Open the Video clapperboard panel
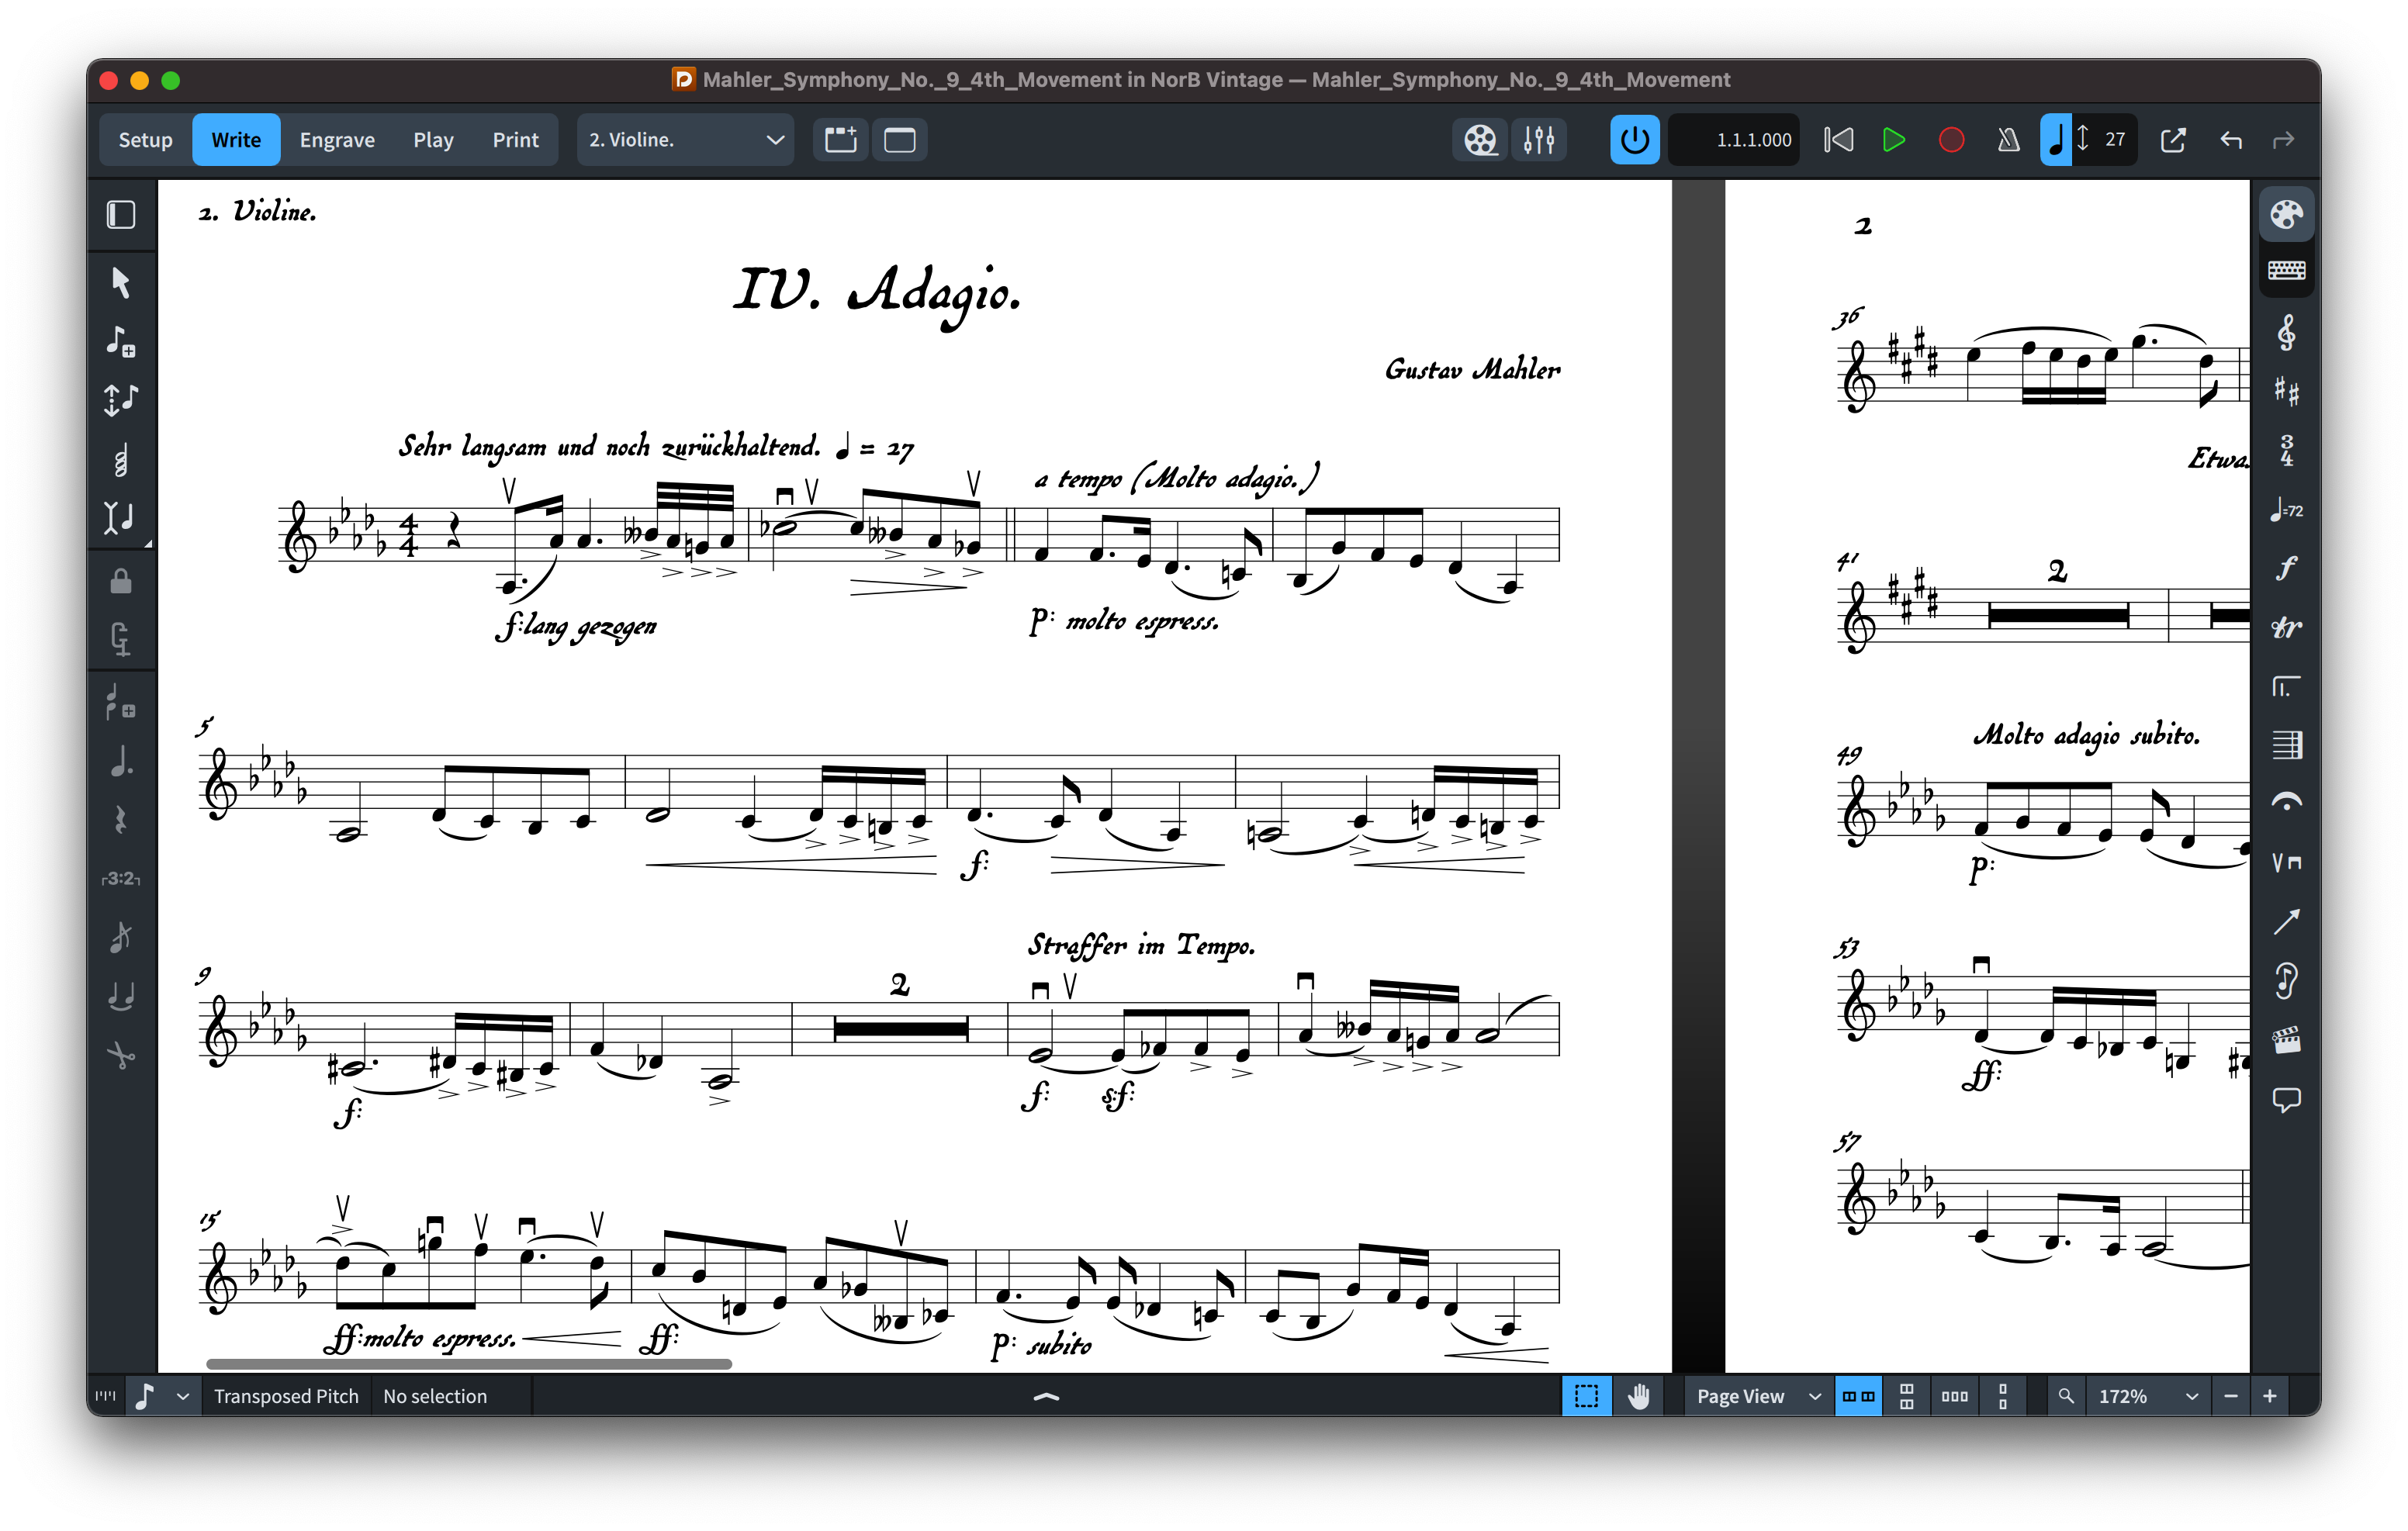Image resolution: width=2408 pixels, height=1531 pixels. (x=2286, y=1040)
